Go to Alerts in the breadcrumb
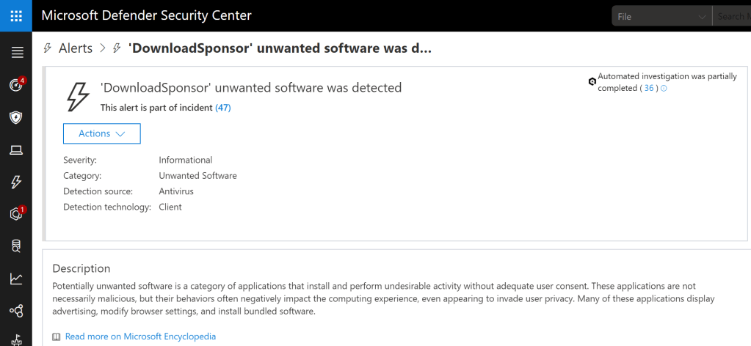 [x=76, y=48]
